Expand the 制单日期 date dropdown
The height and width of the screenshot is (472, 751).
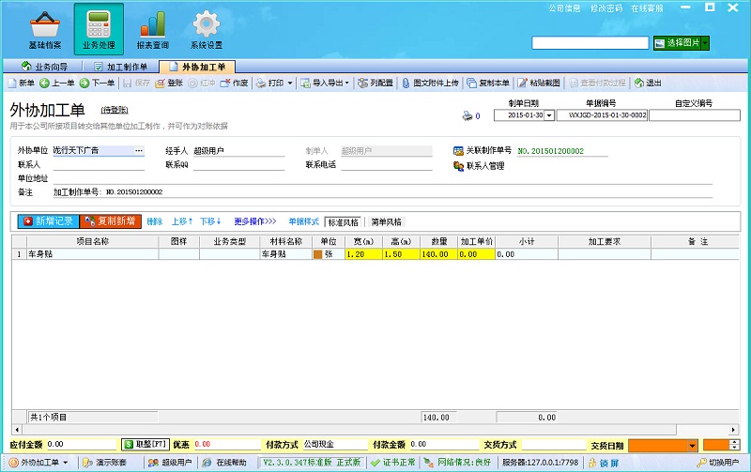point(549,116)
